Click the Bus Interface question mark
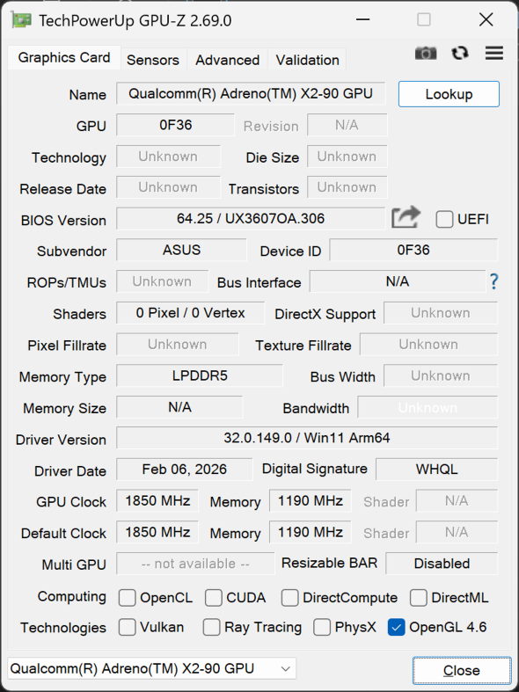The width and height of the screenshot is (519, 692). (493, 281)
